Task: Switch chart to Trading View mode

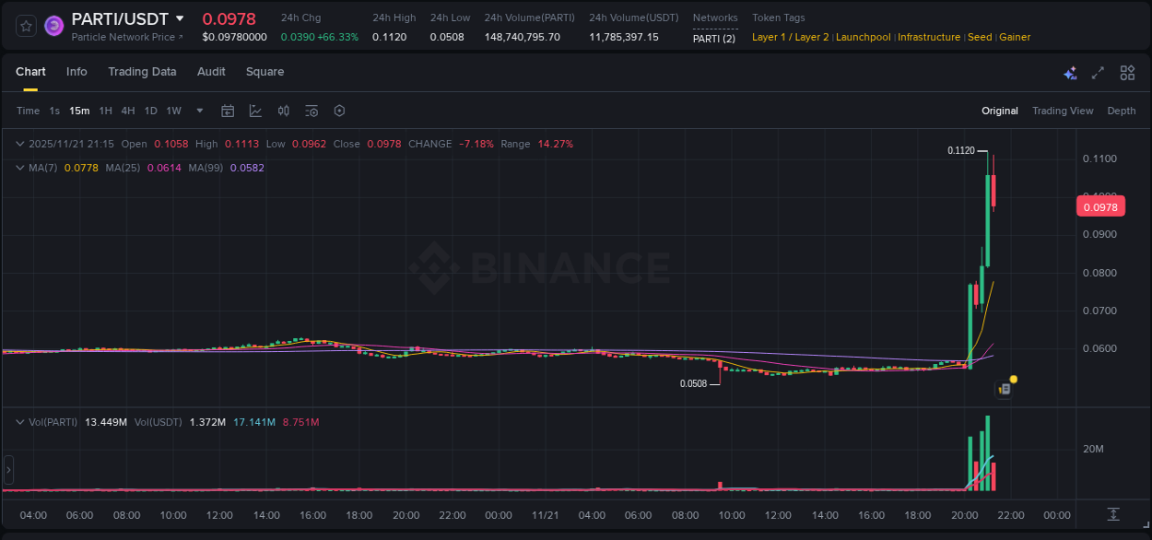Action: tap(1063, 111)
